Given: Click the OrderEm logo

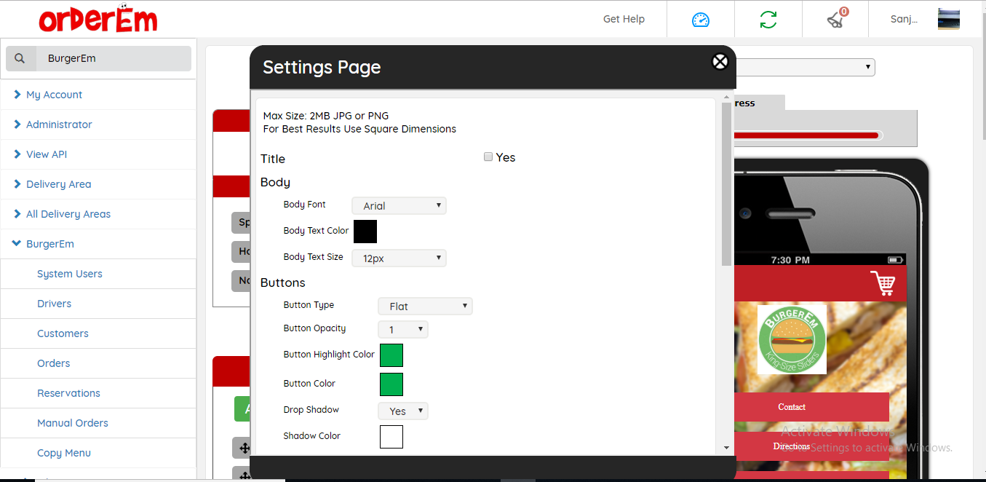Looking at the screenshot, I should click(x=98, y=20).
